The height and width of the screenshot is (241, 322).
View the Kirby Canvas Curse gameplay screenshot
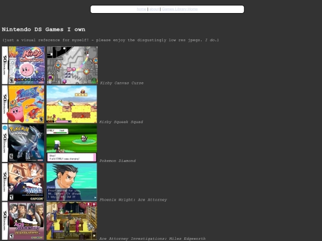pos(72,65)
